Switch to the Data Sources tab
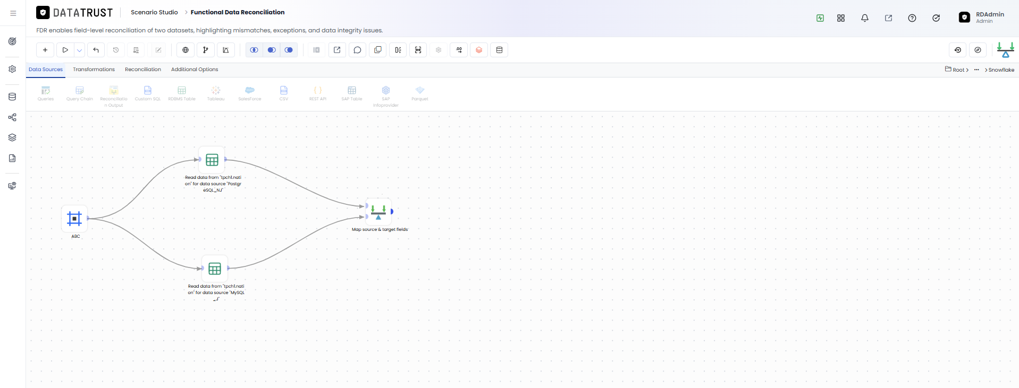Viewport: 1019px width, 388px height. click(46, 70)
